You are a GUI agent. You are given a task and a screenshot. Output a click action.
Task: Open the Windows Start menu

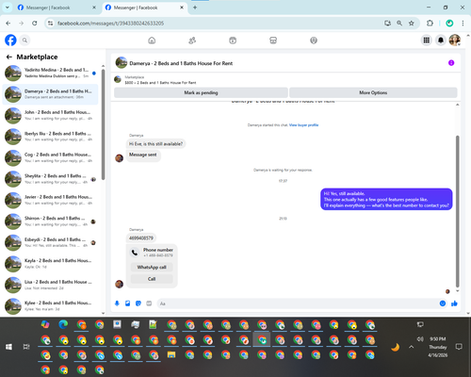[8, 347]
